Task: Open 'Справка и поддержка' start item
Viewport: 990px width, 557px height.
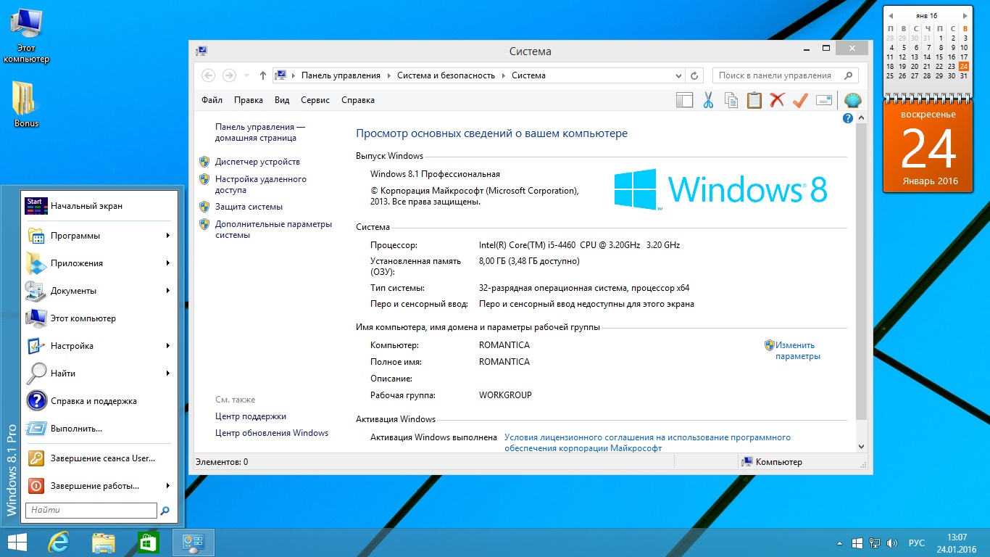Action: 101,401
